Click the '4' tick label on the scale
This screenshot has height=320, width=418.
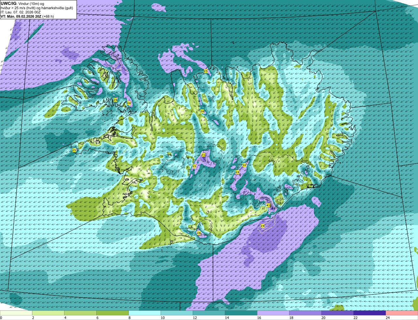click(65, 317)
